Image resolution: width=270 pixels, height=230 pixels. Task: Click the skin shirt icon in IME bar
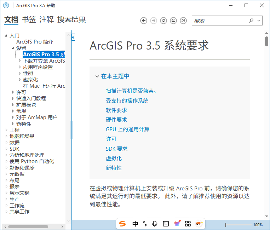coord(177,223)
